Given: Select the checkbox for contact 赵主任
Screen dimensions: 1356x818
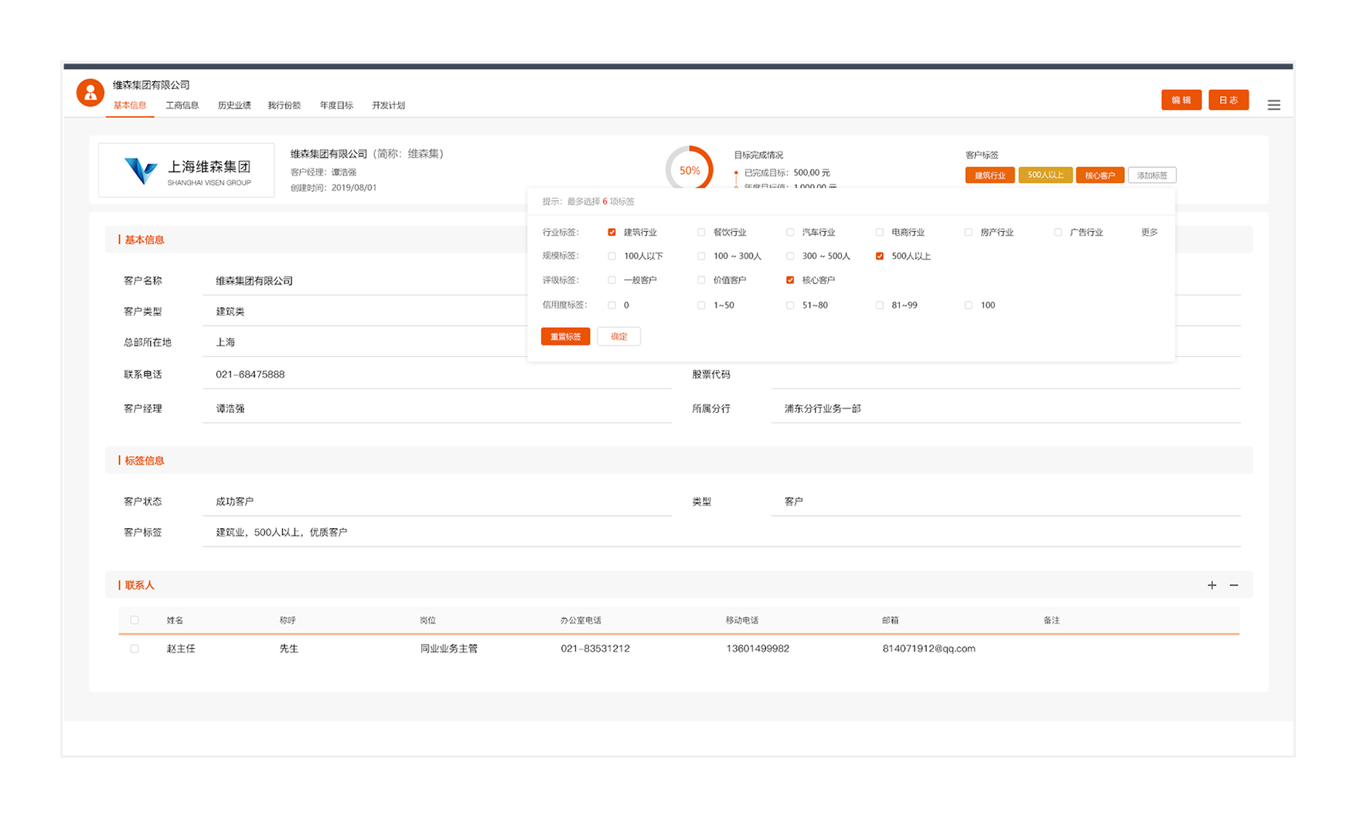Looking at the screenshot, I should (x=135, y=649).
